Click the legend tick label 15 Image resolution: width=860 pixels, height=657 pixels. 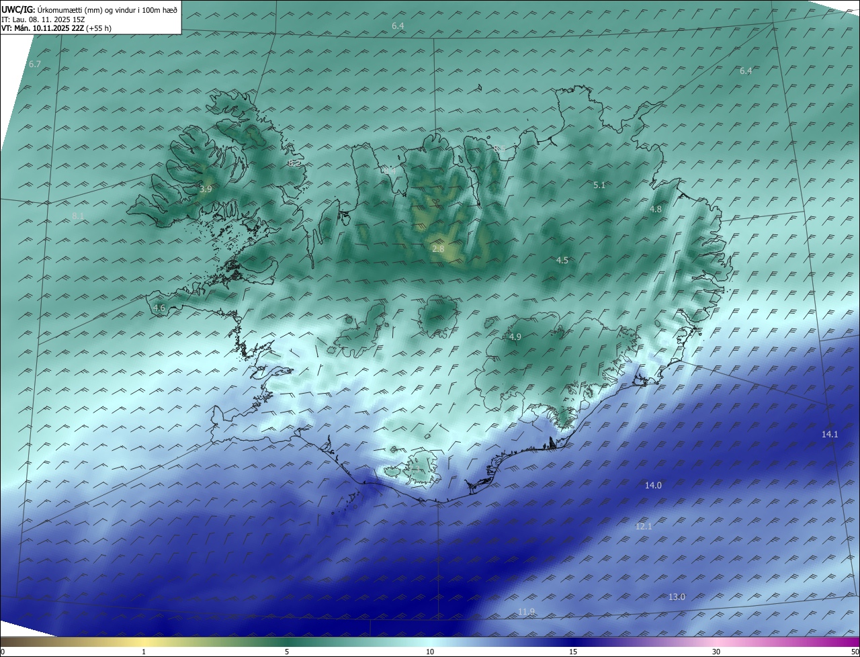point(573,652)
